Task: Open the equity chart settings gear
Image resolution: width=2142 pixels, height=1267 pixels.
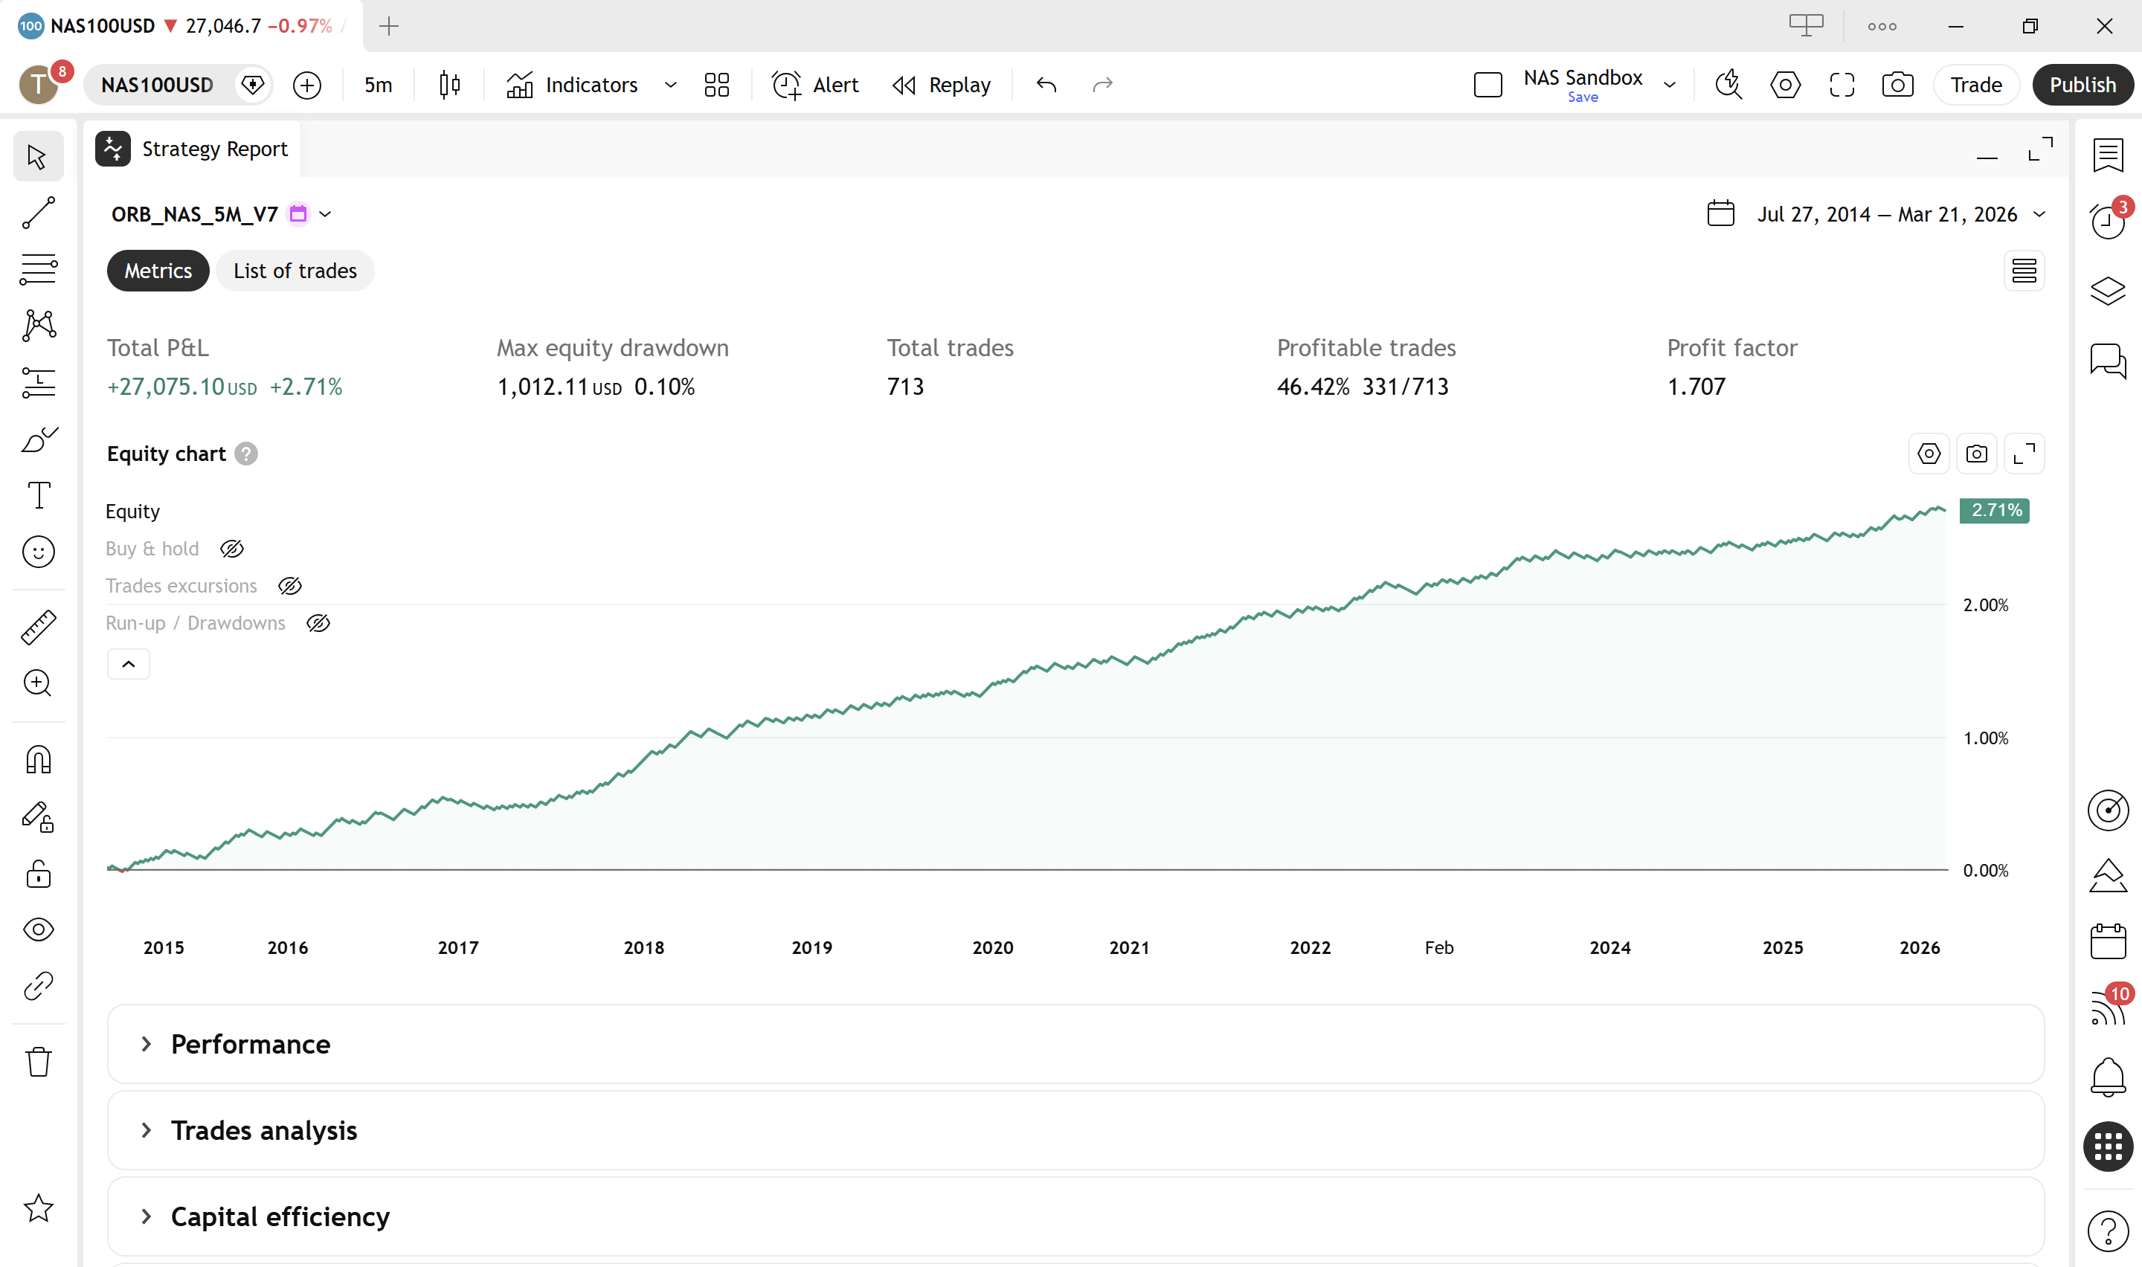Action: click(1929, 454)
